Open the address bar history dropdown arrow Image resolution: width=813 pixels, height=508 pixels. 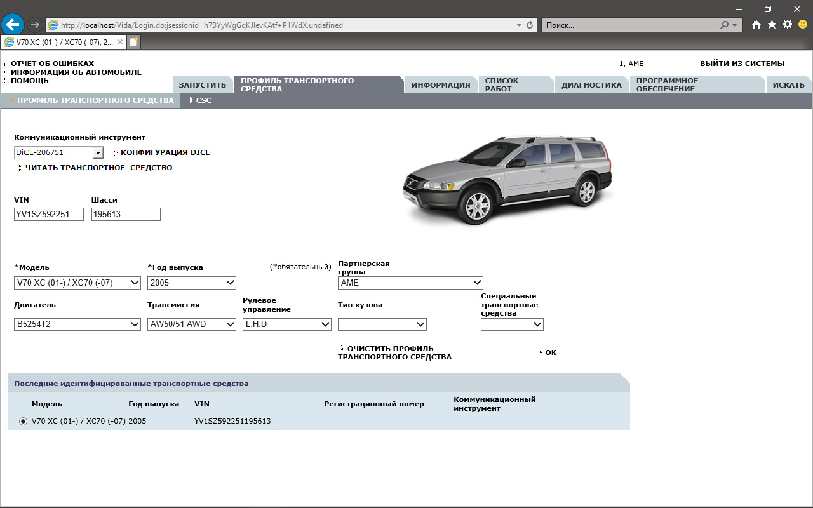tap(519, 25)
